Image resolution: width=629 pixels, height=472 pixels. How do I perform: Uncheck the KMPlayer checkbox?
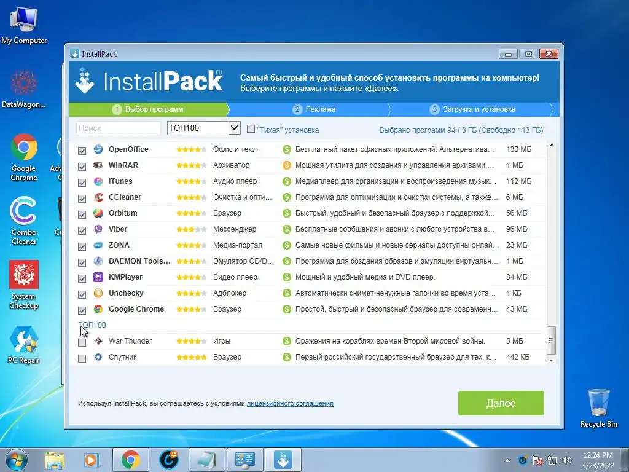pyautogui.click(x=82, y=278)
